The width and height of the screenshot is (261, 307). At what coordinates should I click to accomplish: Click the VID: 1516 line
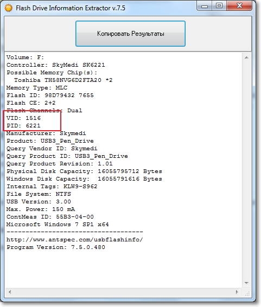pyautogui.click(x=23, y=118)
